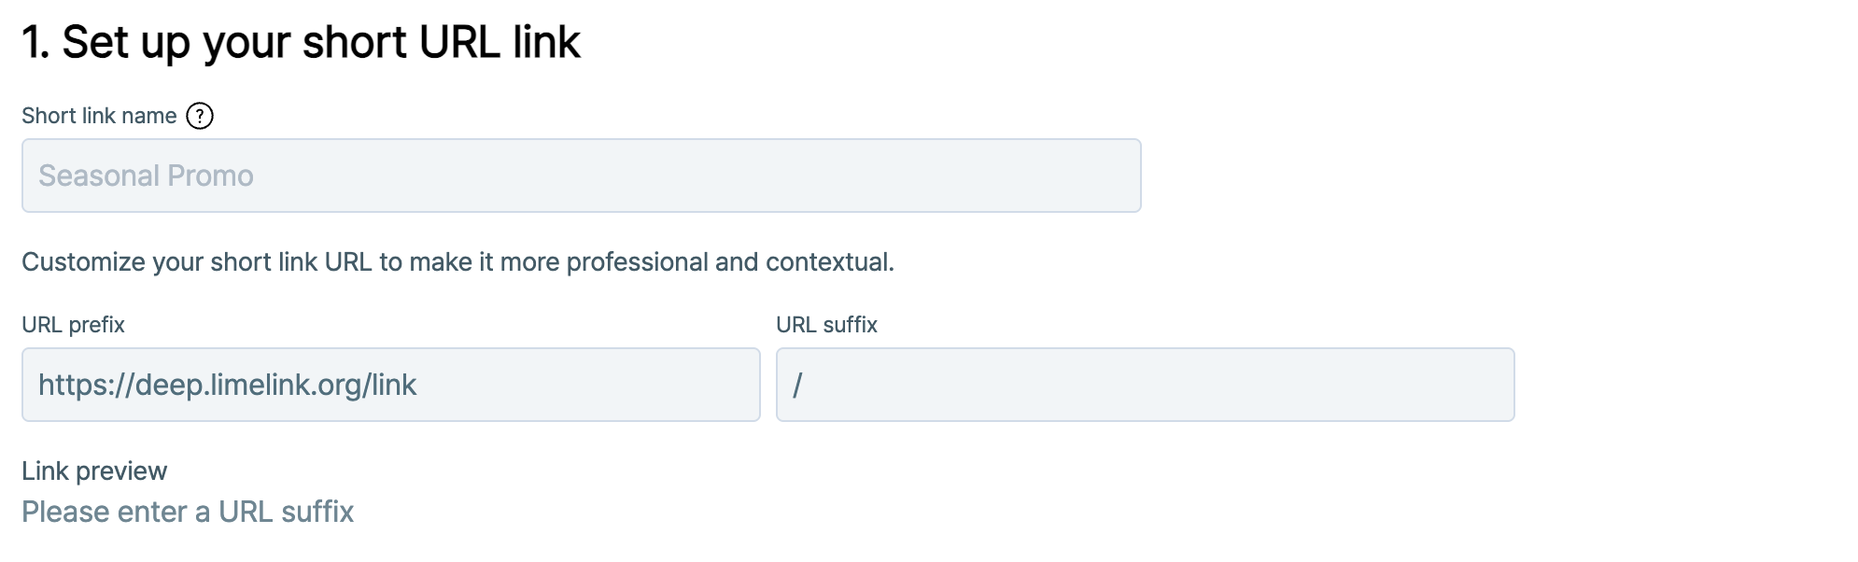The height and width of the screenshot is (562, 1858).
Task: Click the number '1.' in the heading
Action: pos(35,42)
